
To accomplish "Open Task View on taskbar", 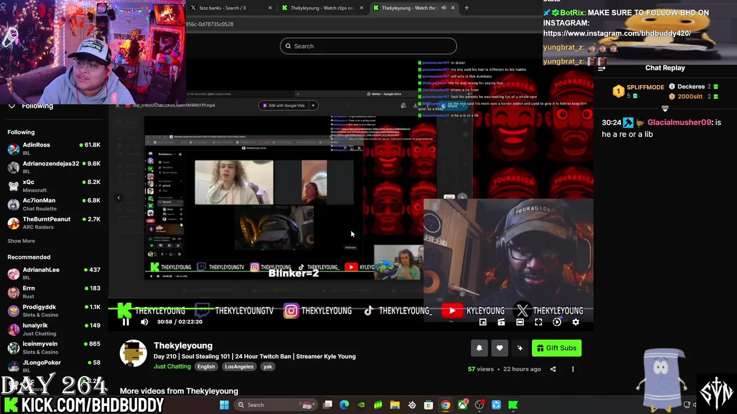I will 328,405.
